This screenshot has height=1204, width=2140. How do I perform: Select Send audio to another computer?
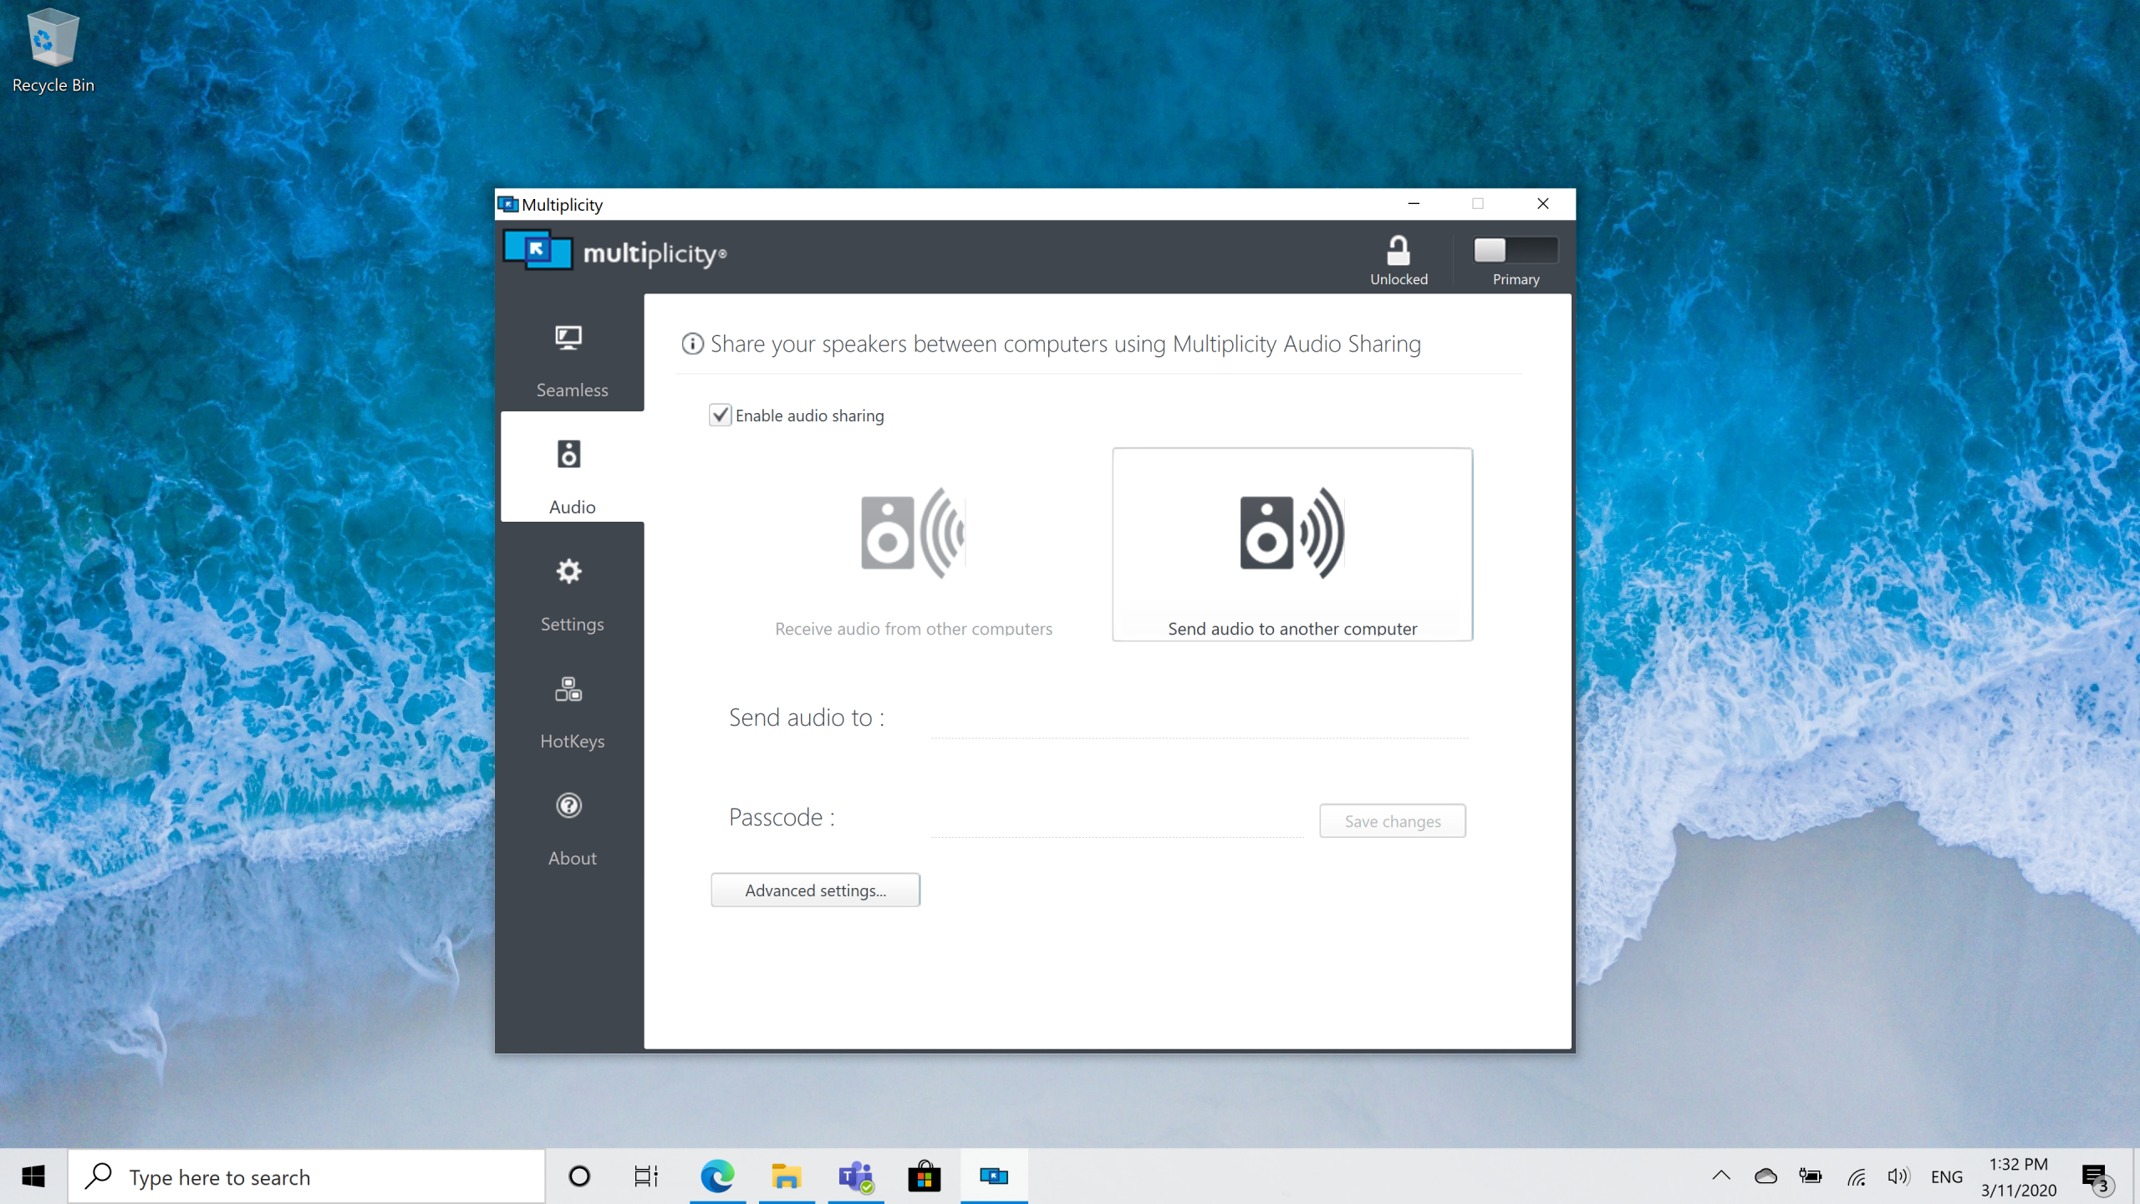click(1292, 545)
